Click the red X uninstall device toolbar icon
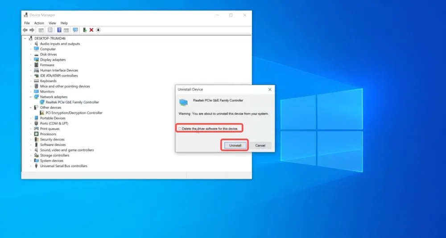The image size is (446, 238). click(91, 30)
